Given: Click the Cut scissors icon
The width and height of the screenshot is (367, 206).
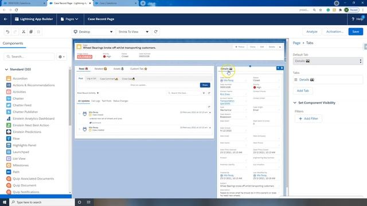Looking at the screenshot, I should [x=24, y=32].
